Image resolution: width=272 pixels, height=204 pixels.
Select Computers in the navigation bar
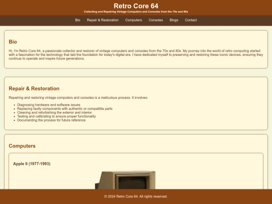point(133,20)
